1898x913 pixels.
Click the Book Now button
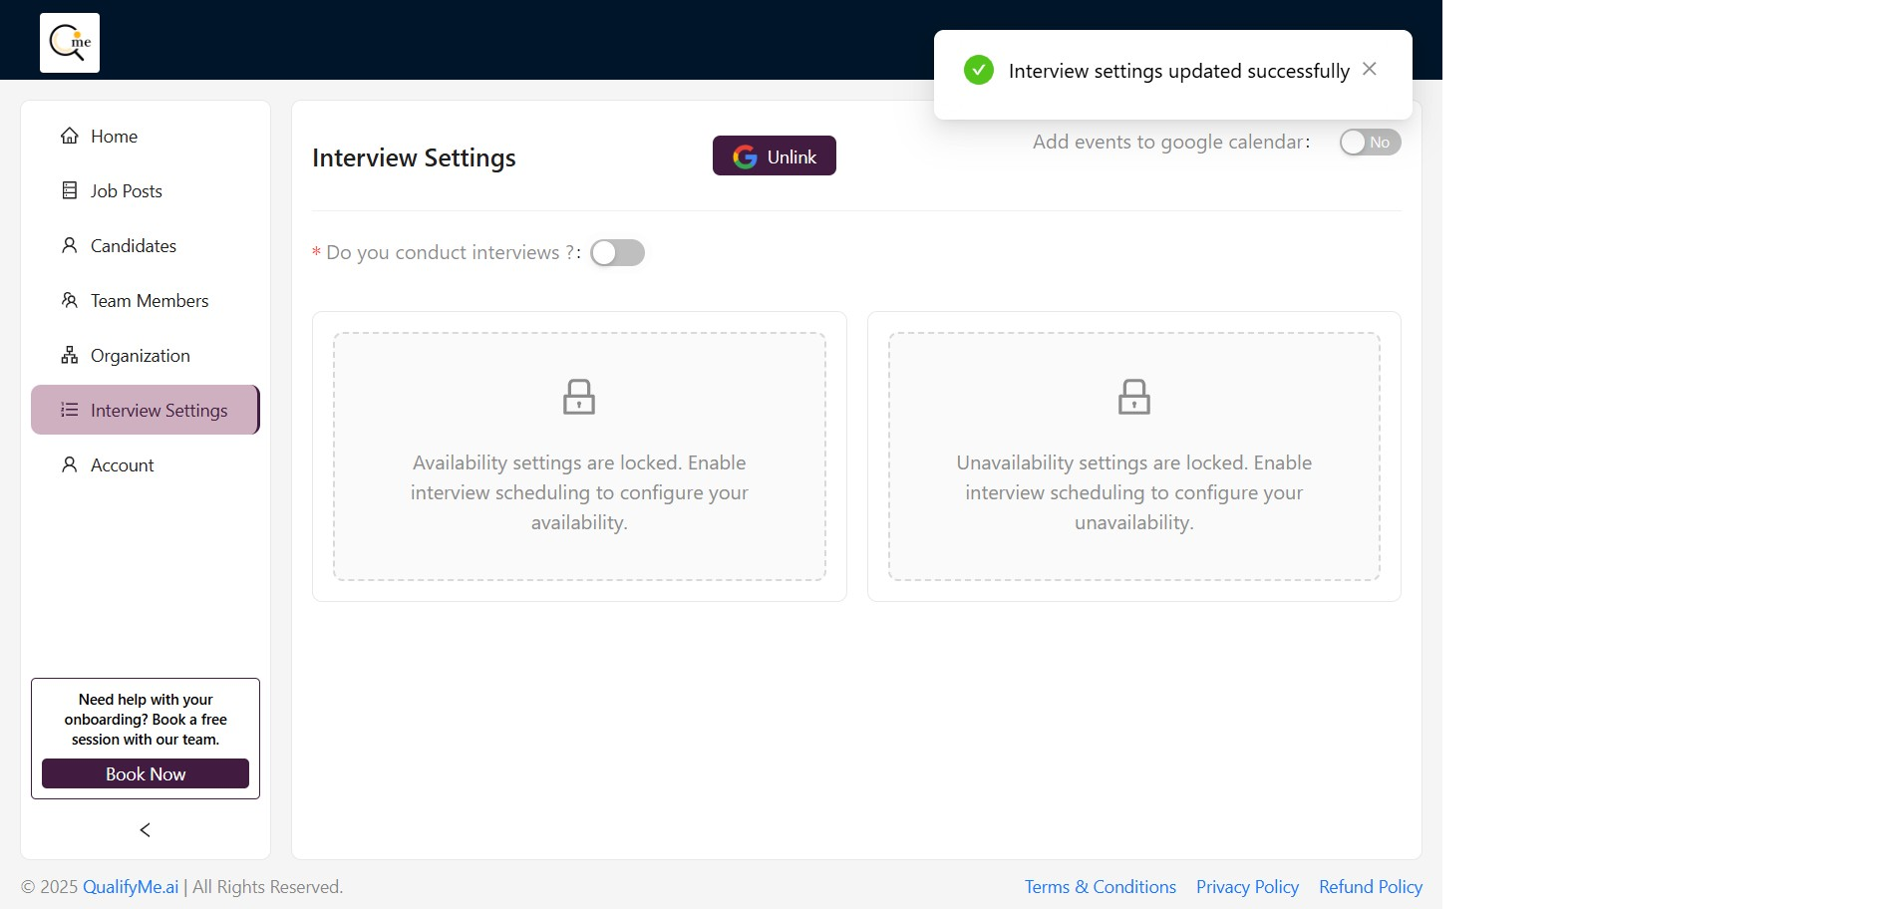[x=146, y=773]
